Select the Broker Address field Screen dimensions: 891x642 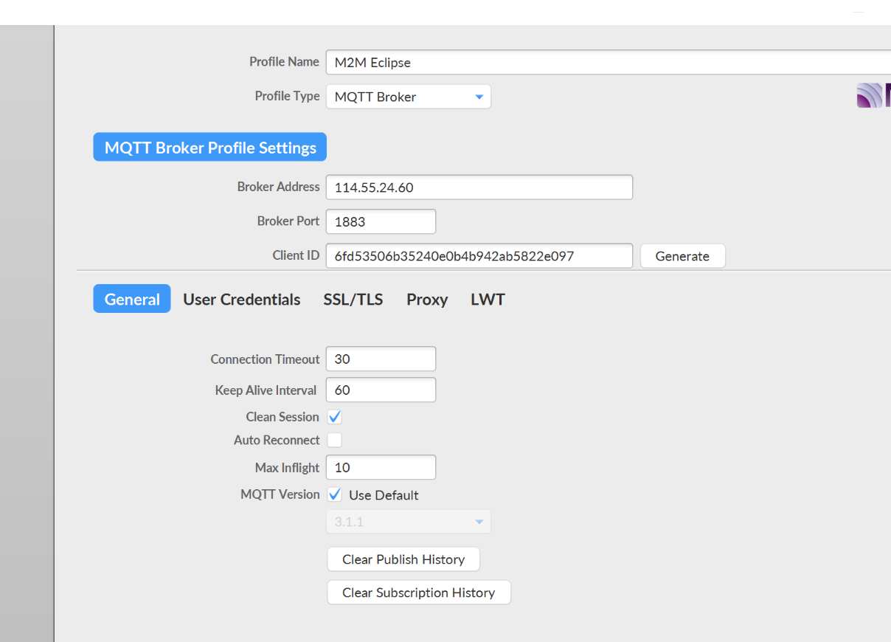[x=479, y=187]
